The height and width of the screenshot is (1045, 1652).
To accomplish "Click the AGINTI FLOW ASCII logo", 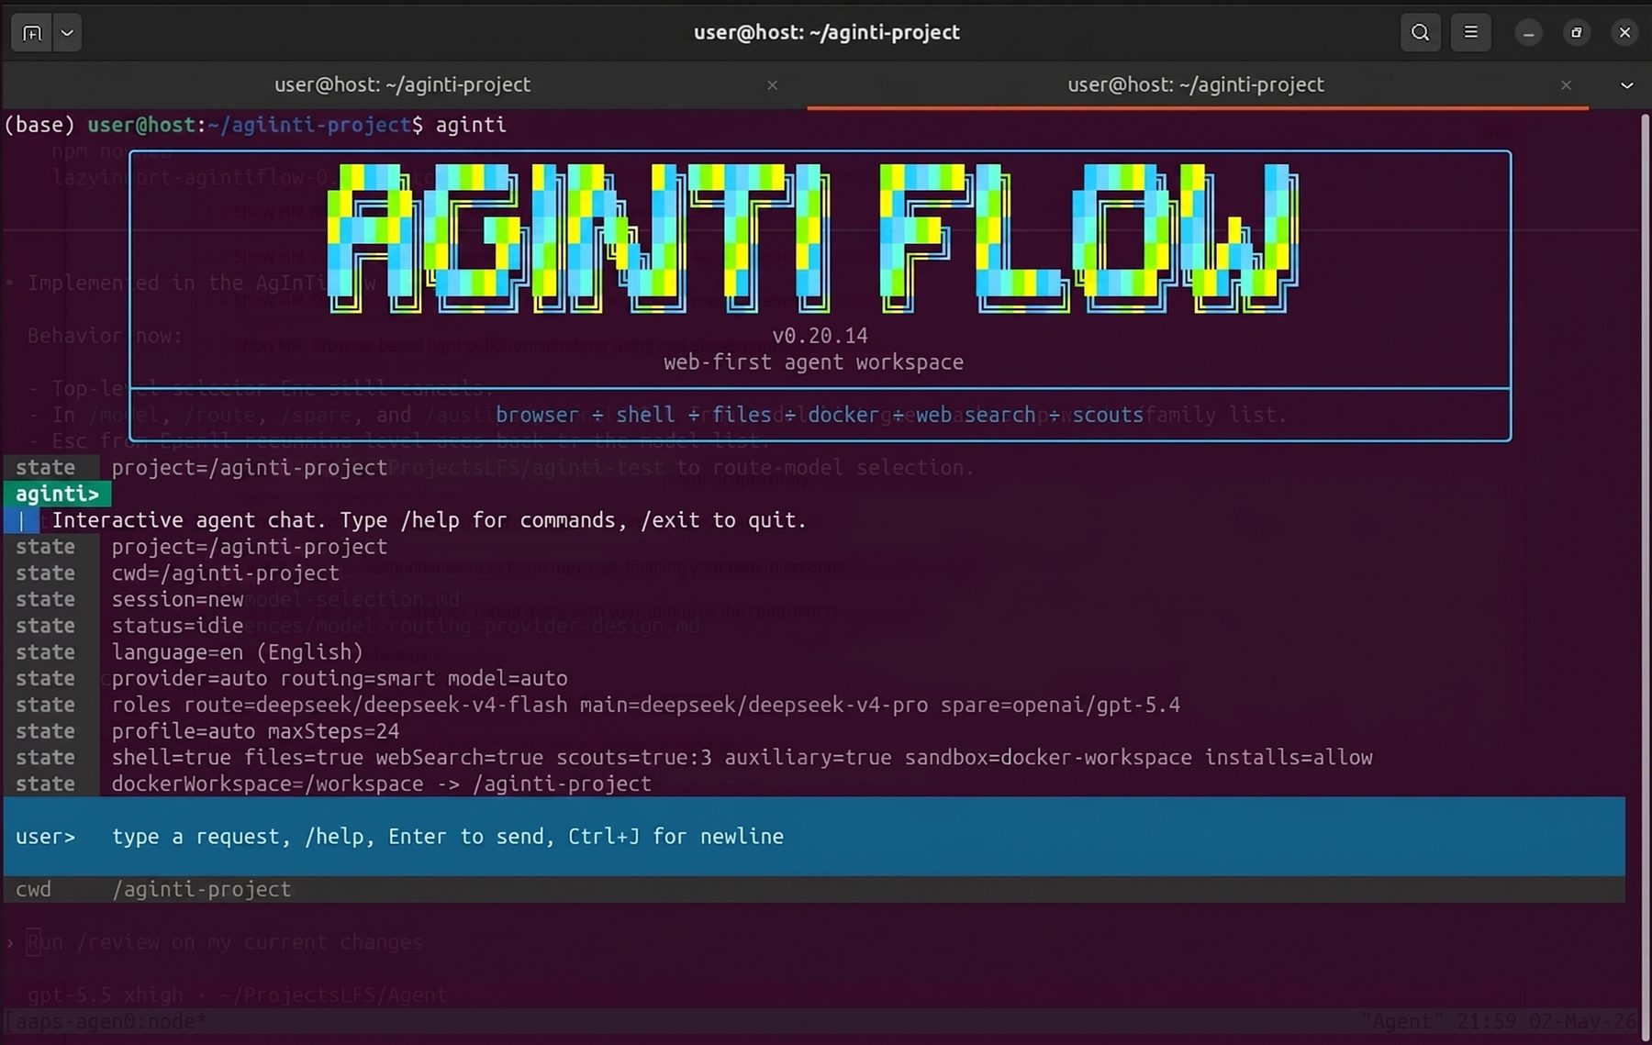I will (x=812, y=239).
